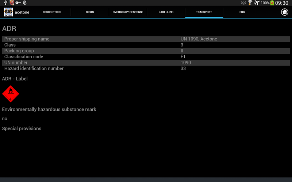Select the hazard identification value '33'
292x182 pixels.
tap(183, 68)
